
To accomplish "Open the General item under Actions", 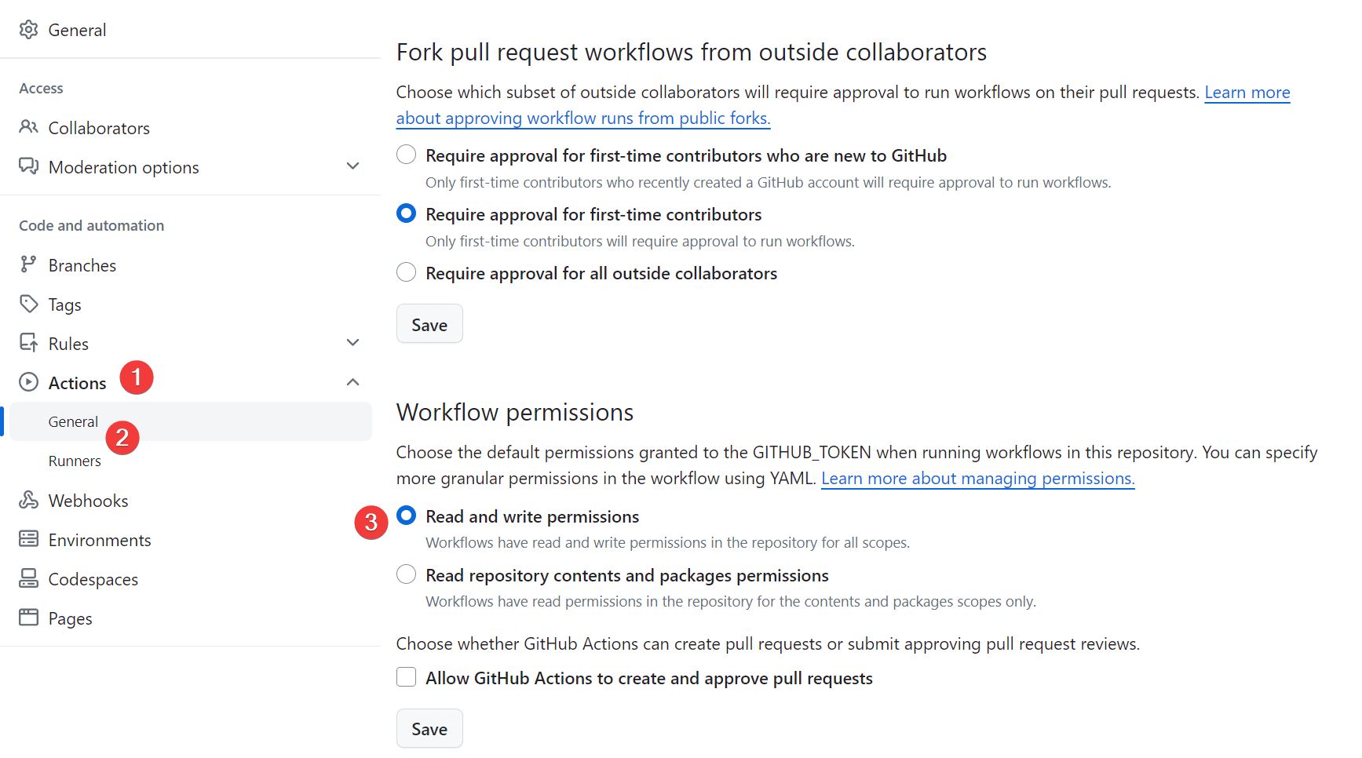I will pyautogui.click(x=73, y=421).
